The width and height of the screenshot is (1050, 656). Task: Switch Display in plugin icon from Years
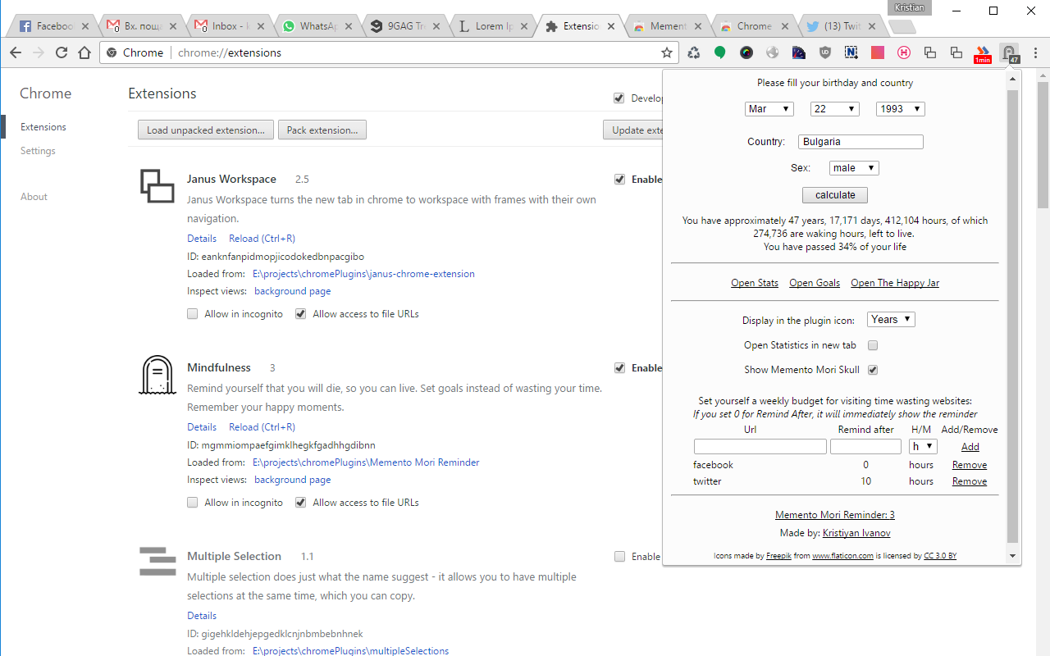coord(891,319)
